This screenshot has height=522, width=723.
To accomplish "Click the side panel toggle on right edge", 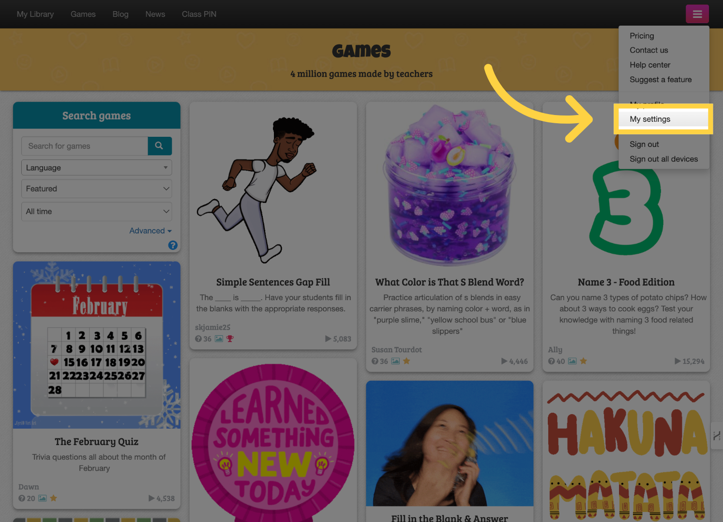I will [x=717, y=435].
